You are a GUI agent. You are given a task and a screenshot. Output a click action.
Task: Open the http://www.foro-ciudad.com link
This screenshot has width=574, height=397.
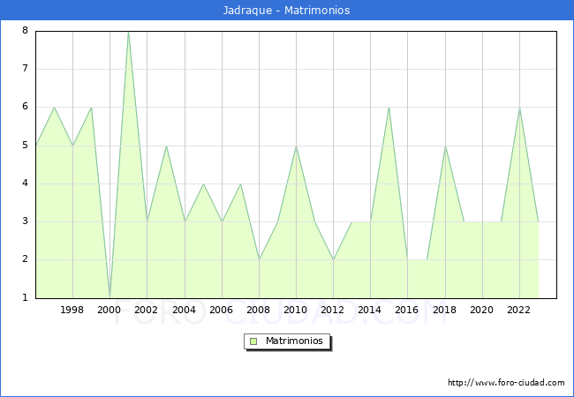click(x=506, y=382)
